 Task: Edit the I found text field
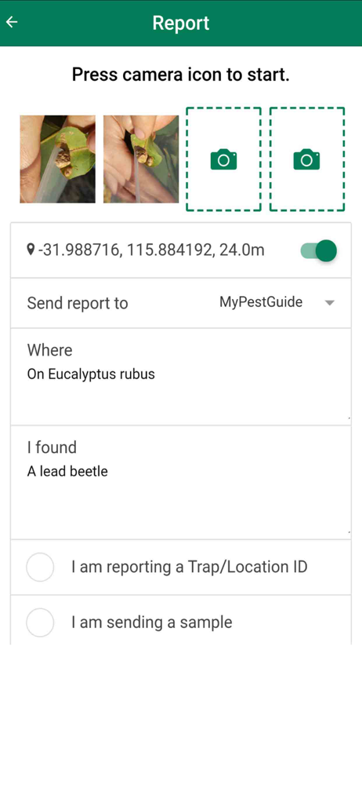(x=181, y=483)
